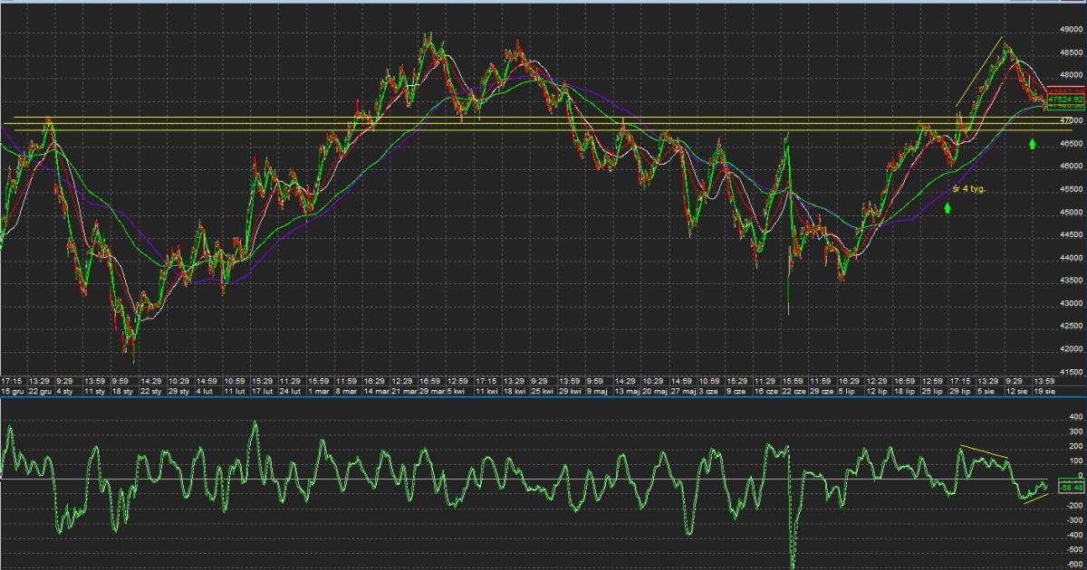This screenshot has width=1087, height=570.
Task: Click the blue divider between chart panels
Action: [543, 397]
